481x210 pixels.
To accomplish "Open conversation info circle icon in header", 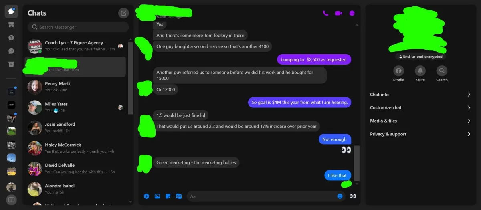I will pyautogui.click(x=352, y=13).
